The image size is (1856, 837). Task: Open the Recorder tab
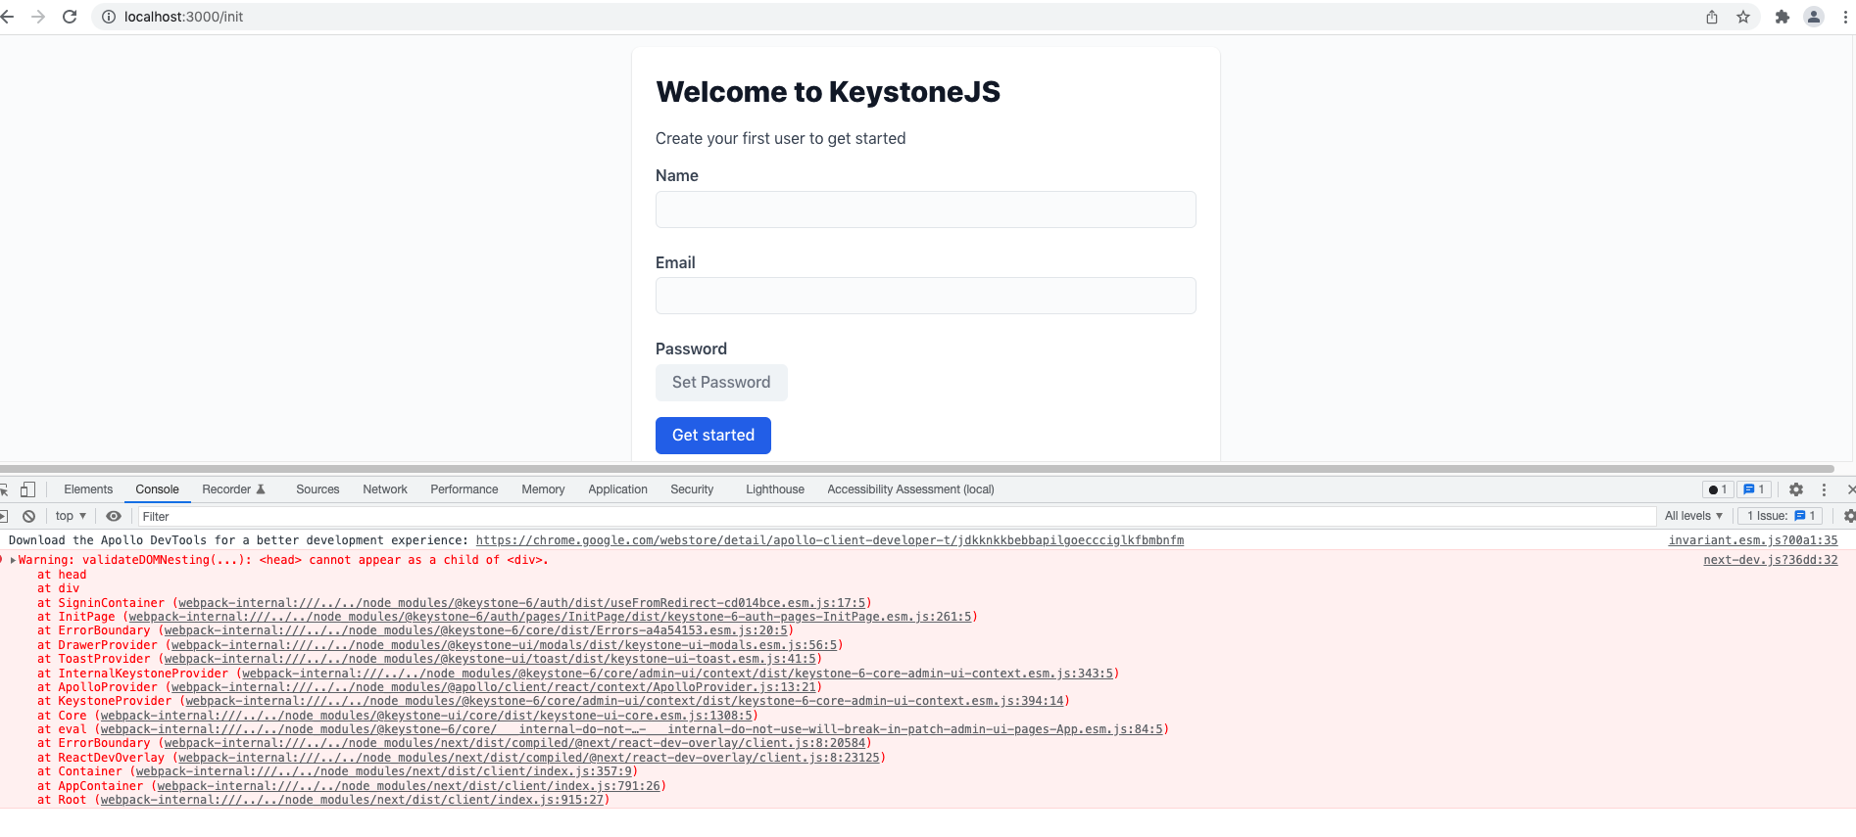pos(233,489)
